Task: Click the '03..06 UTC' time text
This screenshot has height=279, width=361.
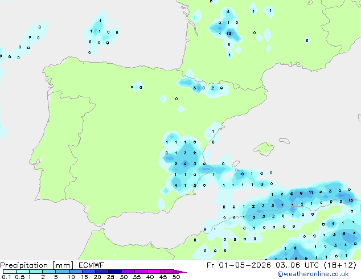Action: point(297,265)
